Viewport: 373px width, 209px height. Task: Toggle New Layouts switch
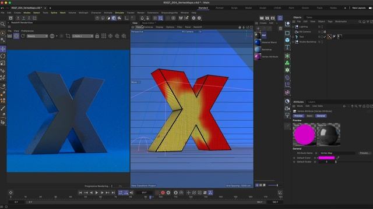pos(370,8)
